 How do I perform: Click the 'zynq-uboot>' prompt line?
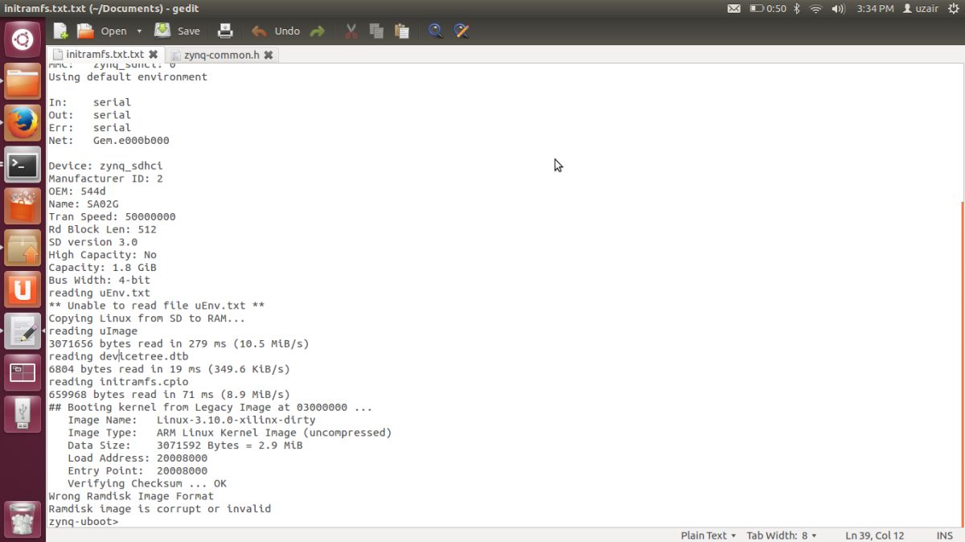tap(84, 522)
